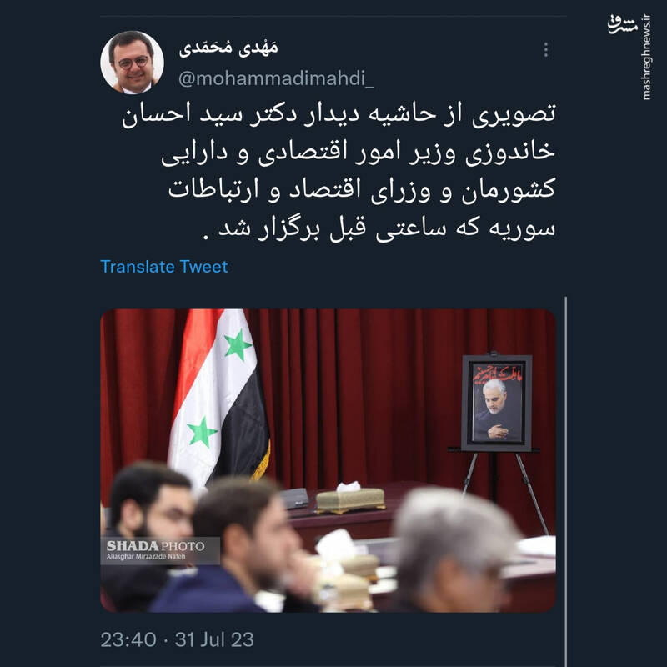Image resolution: width=667 pixels, height=667 pixels.
Task: Open the attached meeting photo
Action: click(328, 460)
